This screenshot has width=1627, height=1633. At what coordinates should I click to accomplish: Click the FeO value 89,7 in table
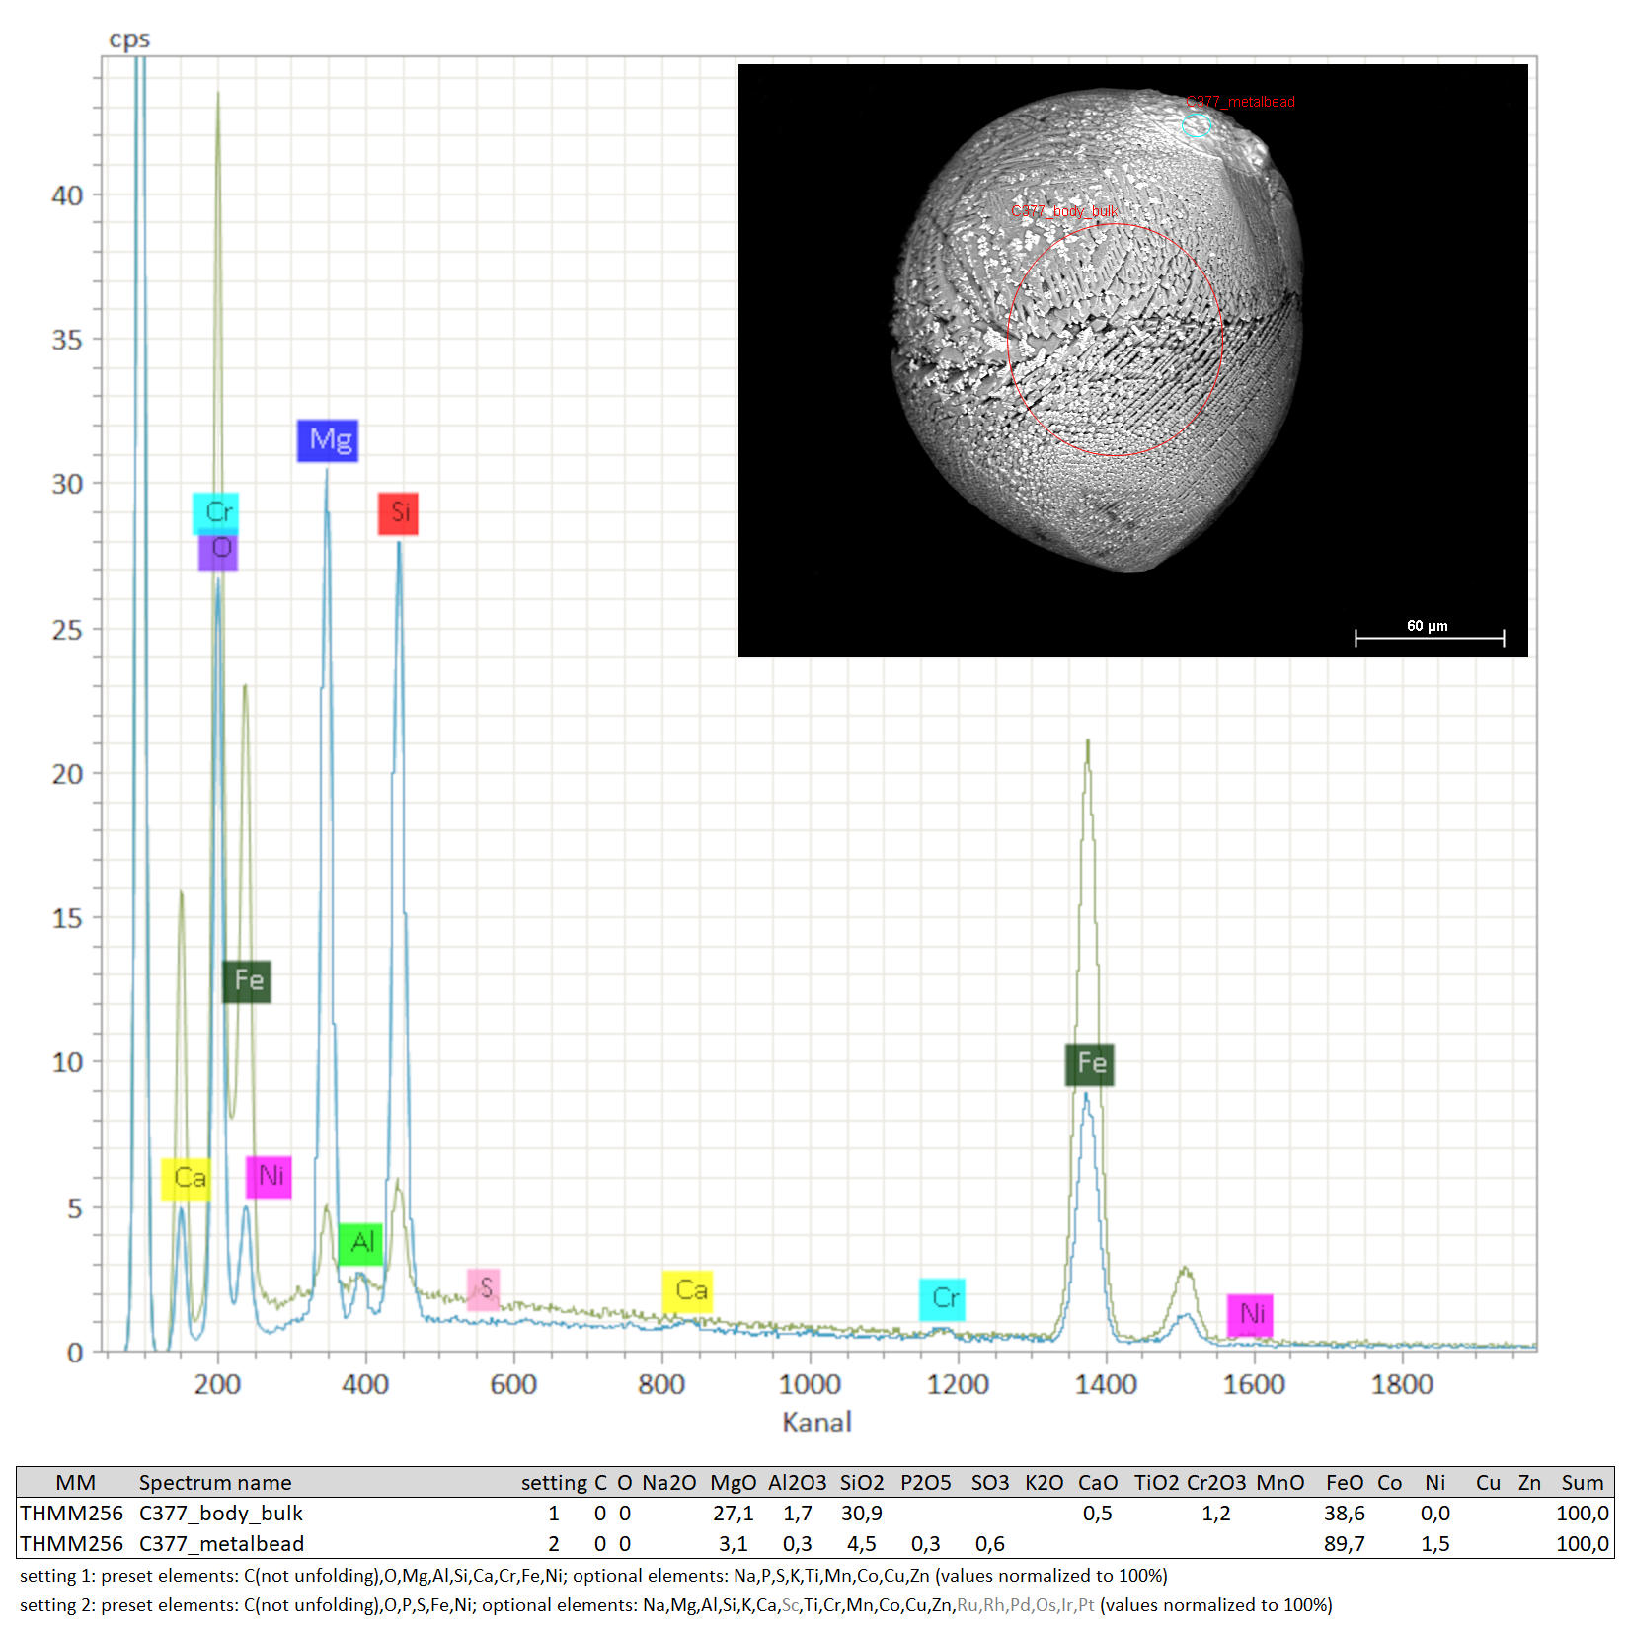click(x=1344, y=1544)
